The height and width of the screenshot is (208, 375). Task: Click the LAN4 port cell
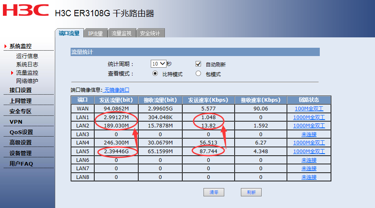tap(83, 143)
